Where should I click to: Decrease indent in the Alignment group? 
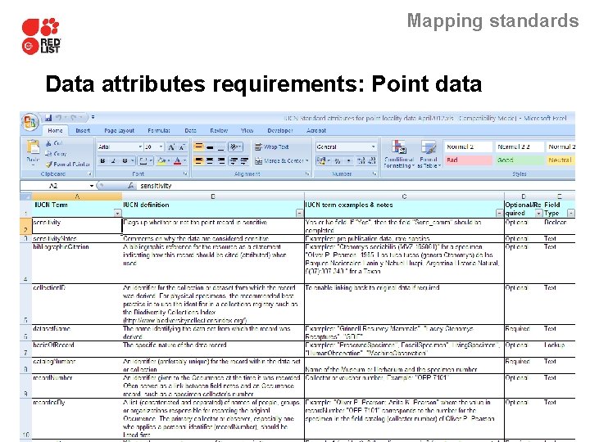[234, 161]
